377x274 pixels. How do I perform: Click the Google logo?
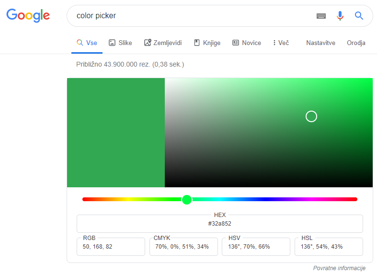[x=28, y=15]
